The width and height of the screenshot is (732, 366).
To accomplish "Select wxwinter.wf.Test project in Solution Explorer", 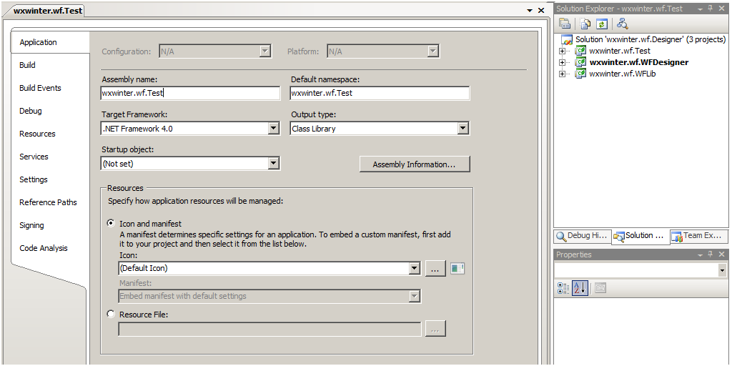I will [620, 51].
